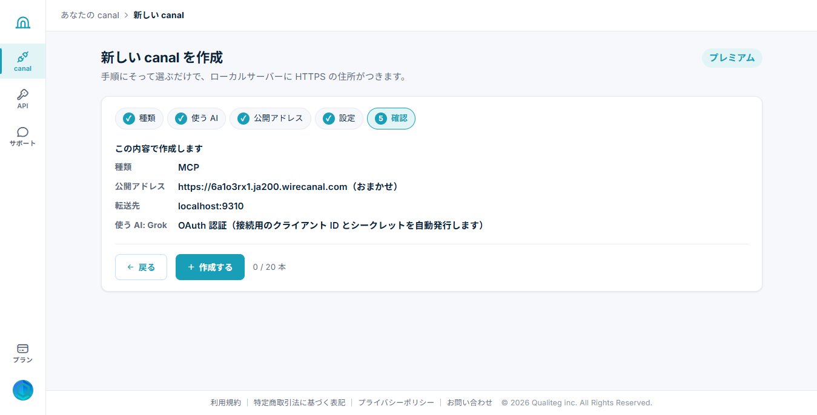The image size is (817, 415).
Task: Click the プレミアム plan badge
Action: point(732,58)
